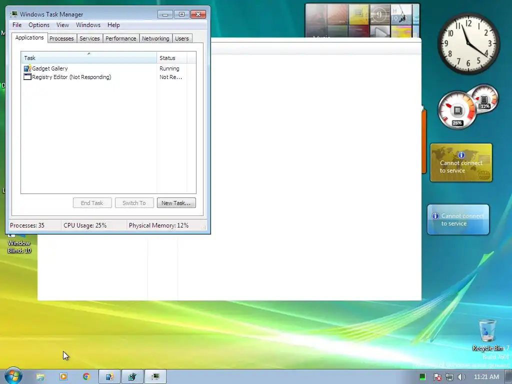Switch to the Networking tab
The image size is (512, 384).
point(155,38)
